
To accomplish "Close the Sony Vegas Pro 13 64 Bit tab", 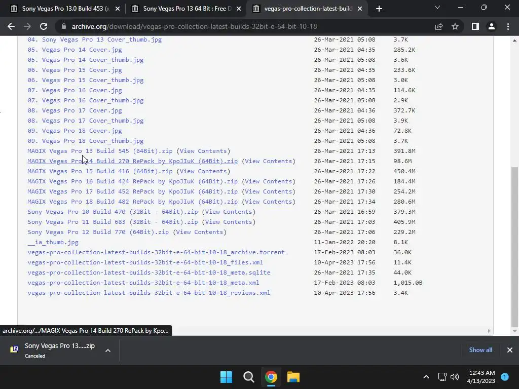I will point(239,9).
